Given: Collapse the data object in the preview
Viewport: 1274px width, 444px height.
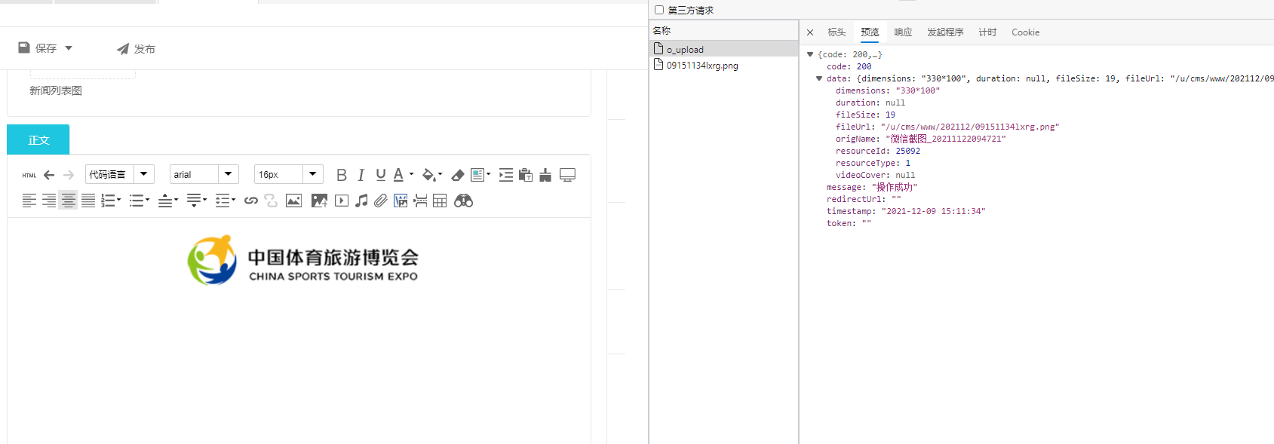Looking at the screenshot, I should click(819, 78).
